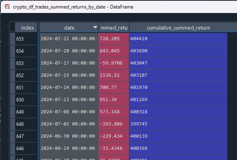Click cumulative value 401269
This screenshot has height=160, width=237.
point(178,99)
